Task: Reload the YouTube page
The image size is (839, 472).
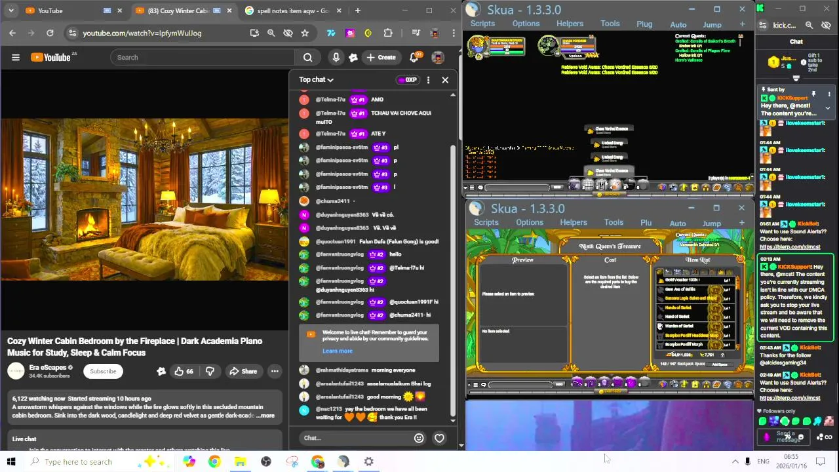Action: click(x=50, y=33)
